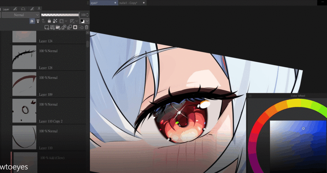The image size is (327, 173).
Task: Close the eyes* tab via its dot
Action: [115, 3]
